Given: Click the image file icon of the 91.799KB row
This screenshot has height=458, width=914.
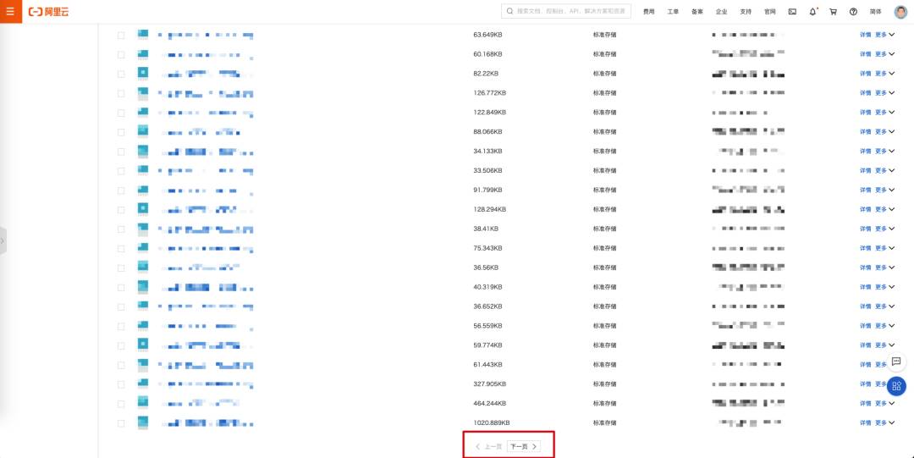Looking at the screenshot, I should tap(143, 190).
